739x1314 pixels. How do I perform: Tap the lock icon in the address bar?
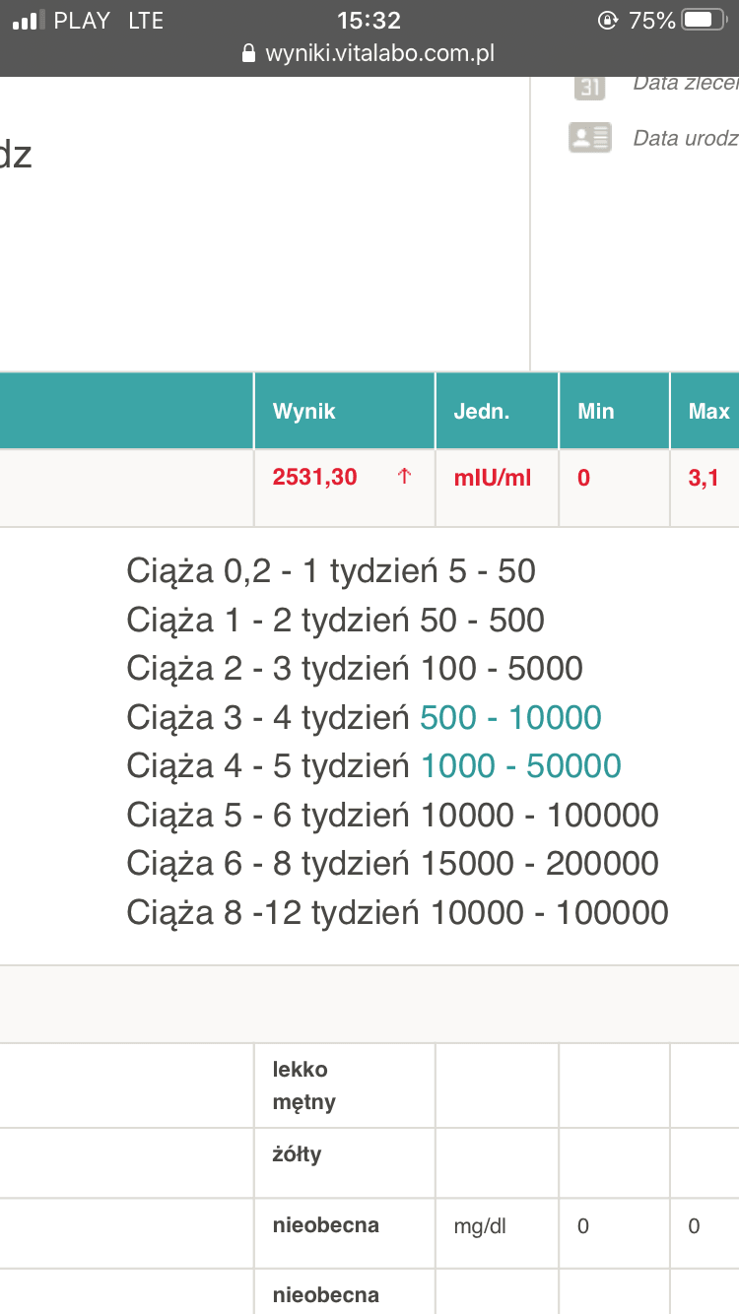click(x=248, y=53)
